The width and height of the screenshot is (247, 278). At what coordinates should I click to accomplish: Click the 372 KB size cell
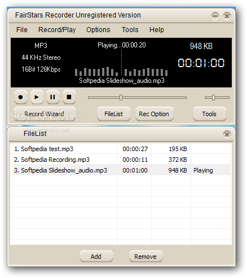click(178, 160)
